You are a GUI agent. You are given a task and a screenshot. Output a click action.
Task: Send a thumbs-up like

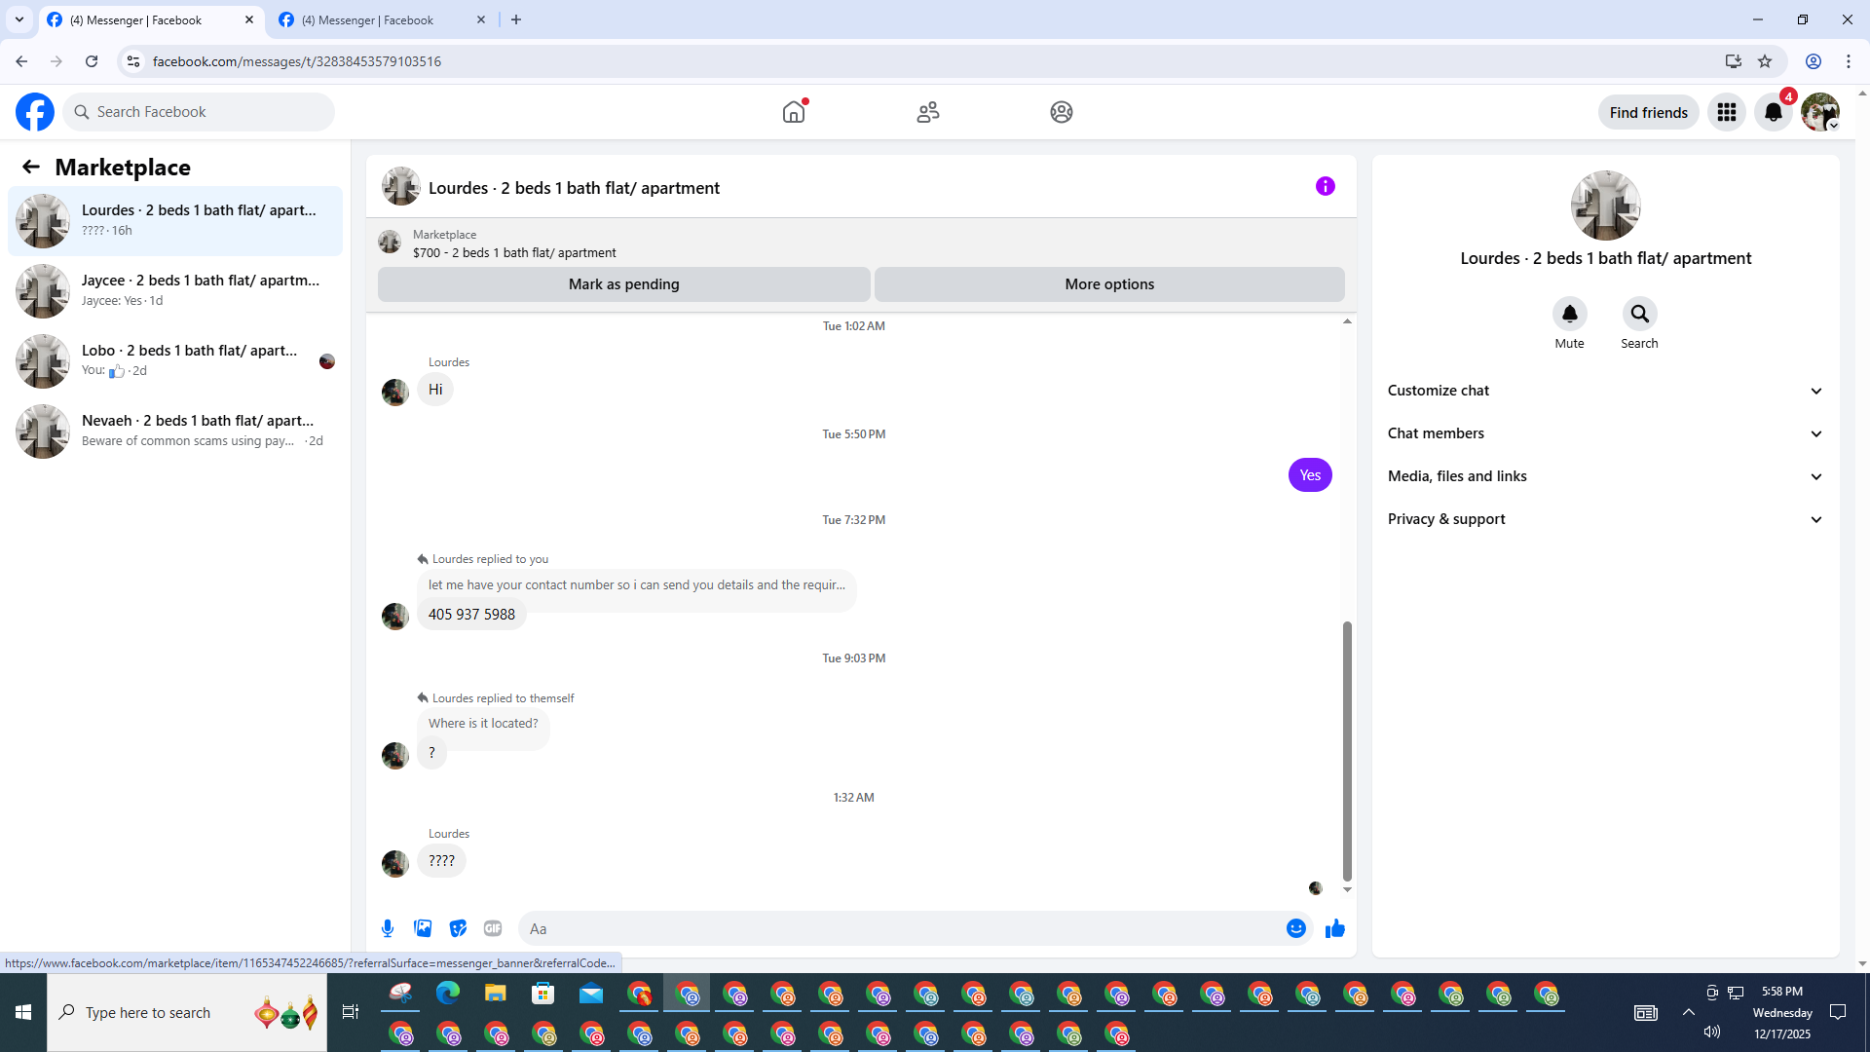click(x=1334, y=928)
